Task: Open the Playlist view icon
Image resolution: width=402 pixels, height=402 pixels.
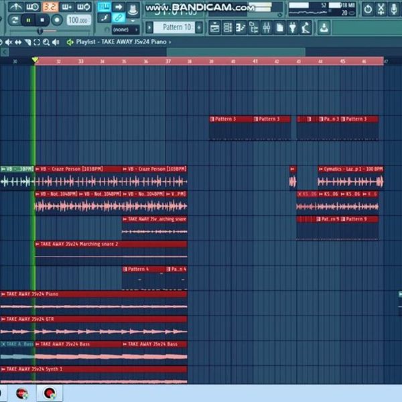Action: (215, 27)
